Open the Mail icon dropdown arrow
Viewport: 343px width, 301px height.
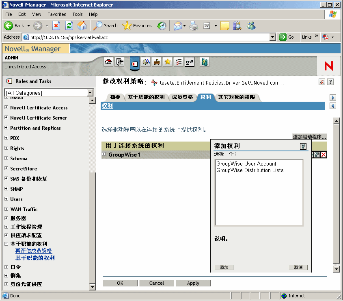(x=184, y=26)
